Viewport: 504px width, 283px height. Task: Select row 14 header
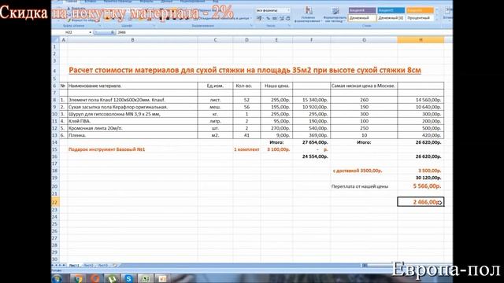[x=55, y=142]
